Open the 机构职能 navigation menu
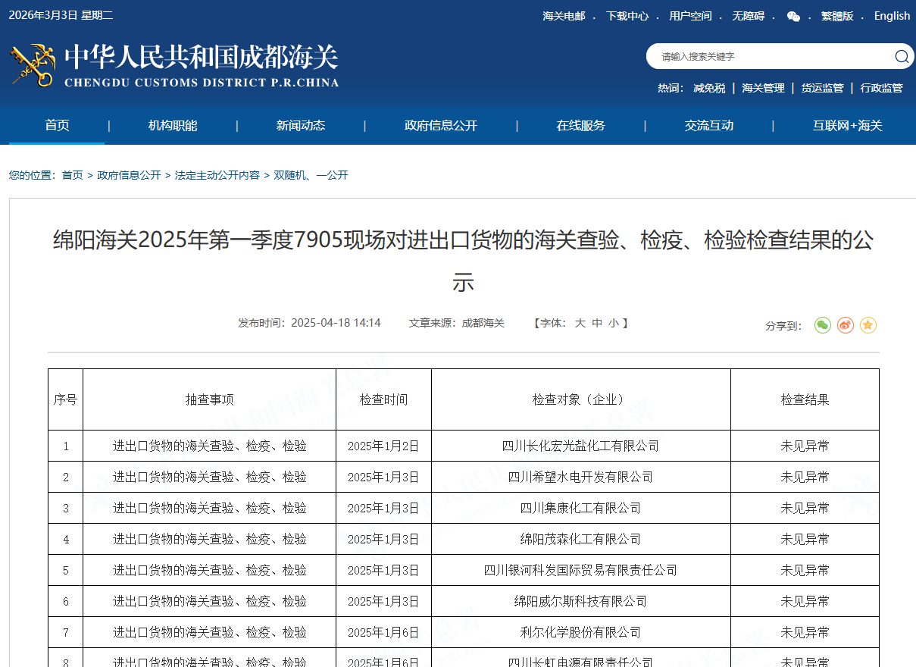The width and height of the screenshot is (916, 667). tap(173, 126)
